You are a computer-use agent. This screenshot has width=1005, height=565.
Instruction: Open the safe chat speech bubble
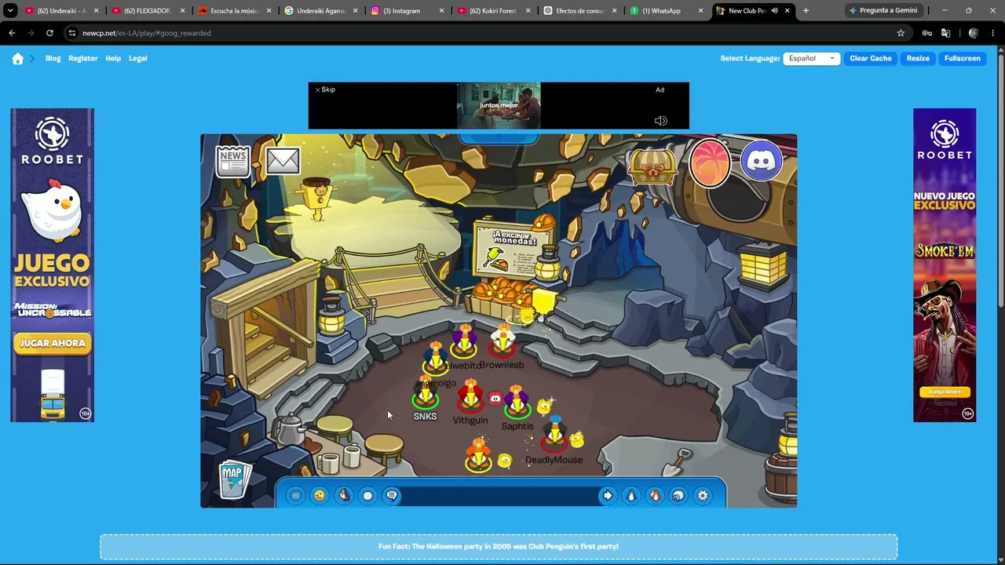coord(392,495)
